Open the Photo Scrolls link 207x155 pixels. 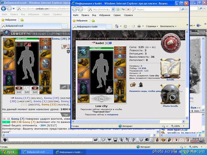(170, 106)
